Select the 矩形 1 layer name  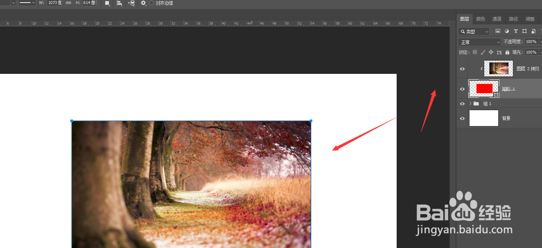[x=509, y=89]
